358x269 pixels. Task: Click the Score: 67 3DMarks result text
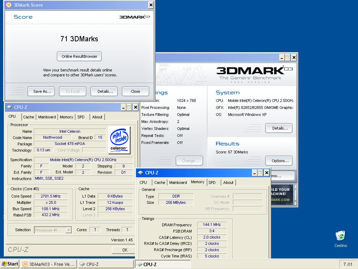(x=232, y=152)
